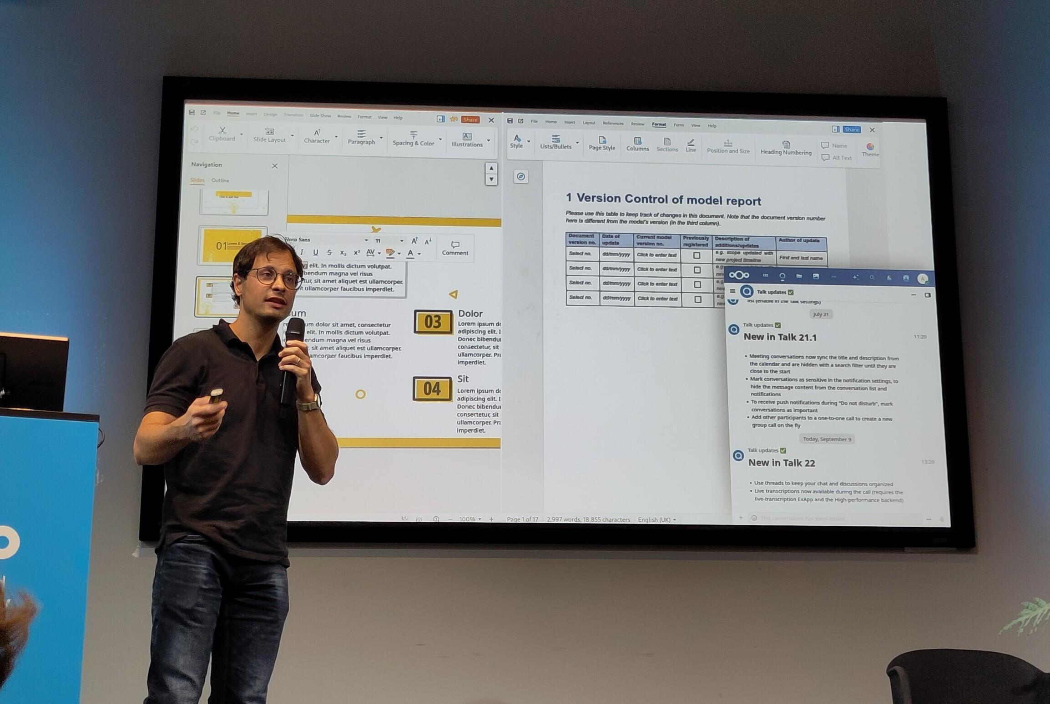Open the font size 11 dropdown
The height and width of the screenshot is (704, 1050).
[x=401, y=241]
